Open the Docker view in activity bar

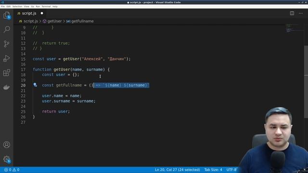6,87
